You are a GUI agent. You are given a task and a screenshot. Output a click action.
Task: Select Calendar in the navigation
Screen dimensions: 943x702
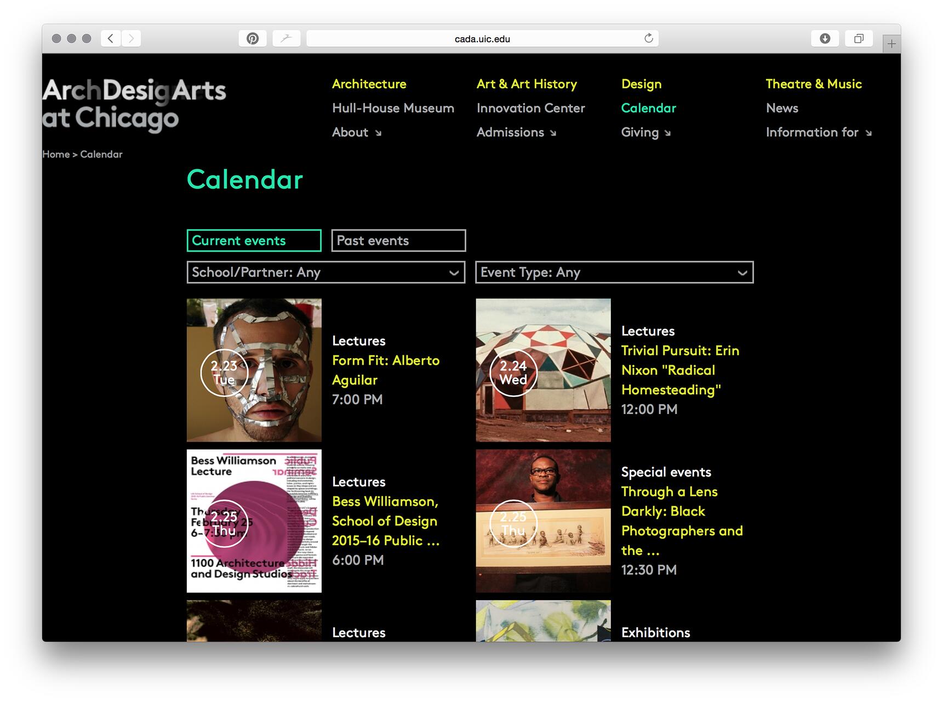[x=648, y=108]
